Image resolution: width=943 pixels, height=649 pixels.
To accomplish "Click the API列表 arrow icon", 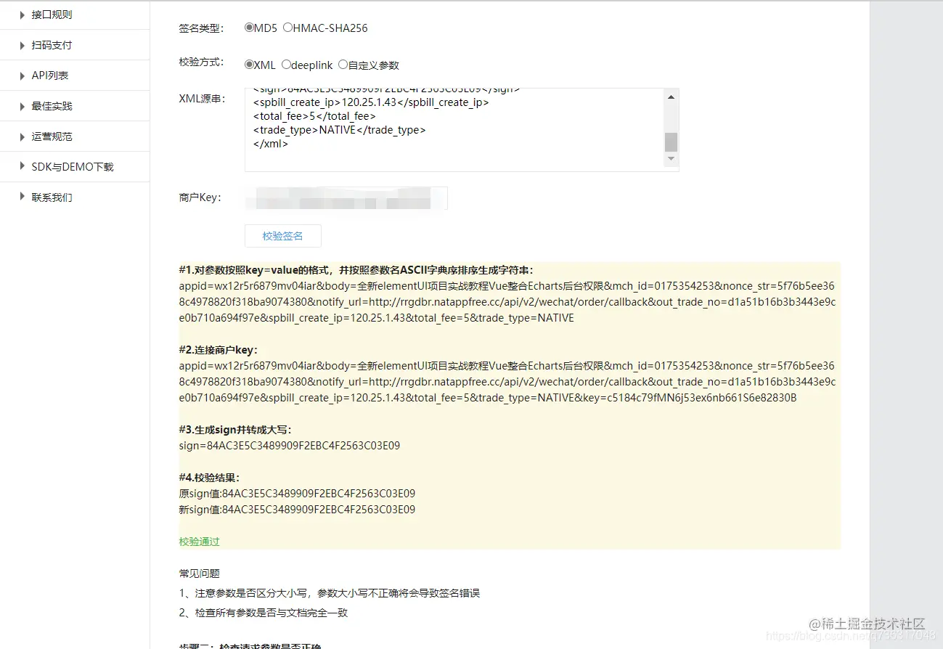I will (x=21, y=75).
